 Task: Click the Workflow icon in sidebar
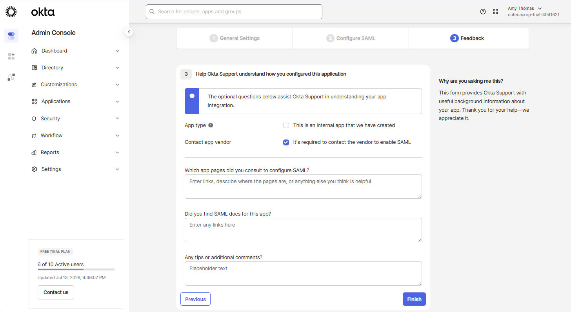click(x=34, y=136)
